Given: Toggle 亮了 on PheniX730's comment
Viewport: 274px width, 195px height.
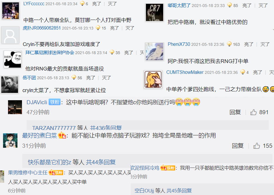Looking at the screenshot, I should (x=249, y=44).
